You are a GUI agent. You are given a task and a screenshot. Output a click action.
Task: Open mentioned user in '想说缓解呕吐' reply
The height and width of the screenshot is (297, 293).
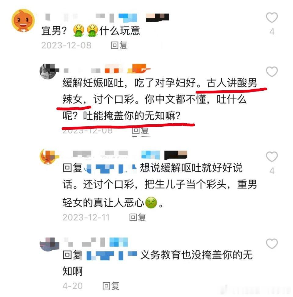pyautogui.click(x=111, y=168)
